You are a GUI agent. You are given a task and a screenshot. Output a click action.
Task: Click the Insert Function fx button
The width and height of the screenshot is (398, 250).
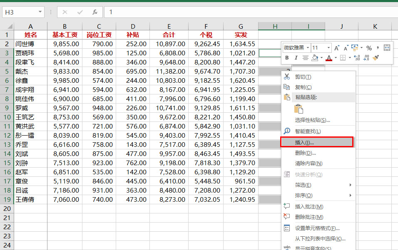[95, 12]
